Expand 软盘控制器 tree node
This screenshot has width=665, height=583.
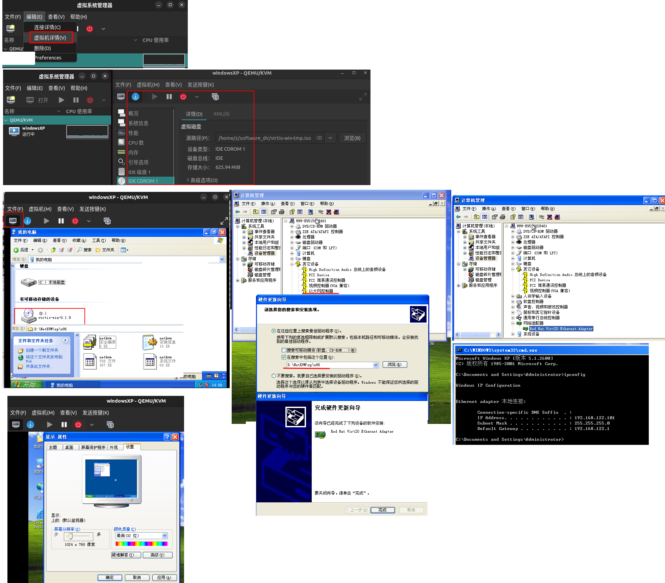[x=513, y=302]
